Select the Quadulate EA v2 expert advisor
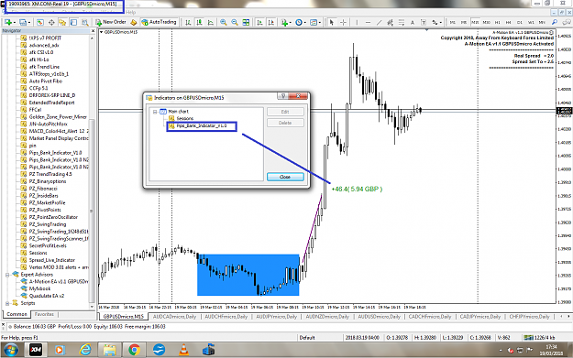 coord(47,296)
